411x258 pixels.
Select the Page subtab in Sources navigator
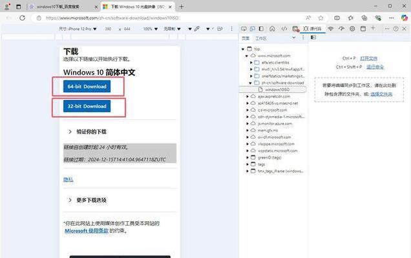click(x=246, y=39)
